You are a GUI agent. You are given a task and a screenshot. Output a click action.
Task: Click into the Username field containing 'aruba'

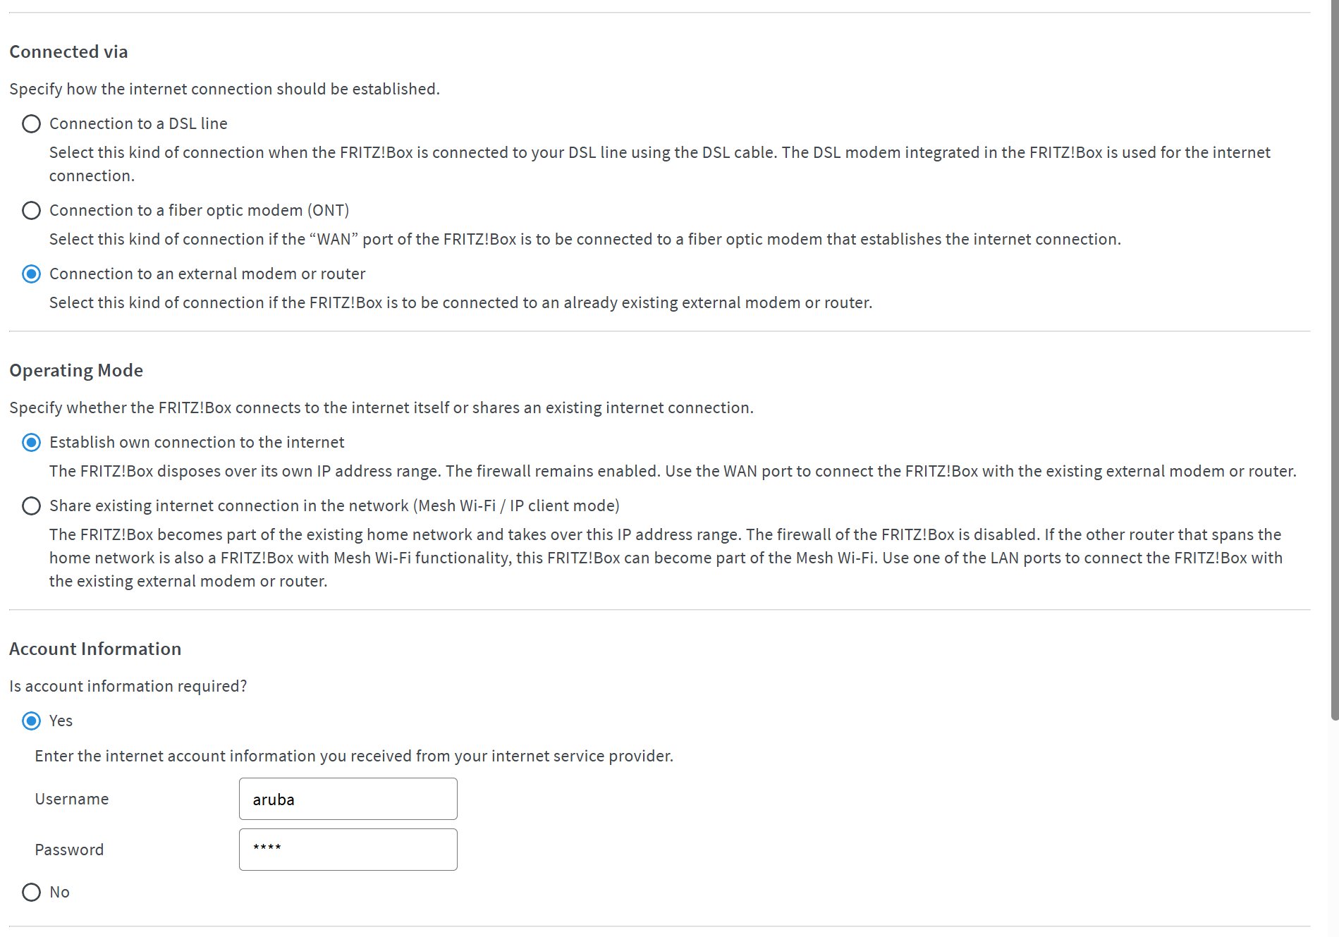[348, 799]
